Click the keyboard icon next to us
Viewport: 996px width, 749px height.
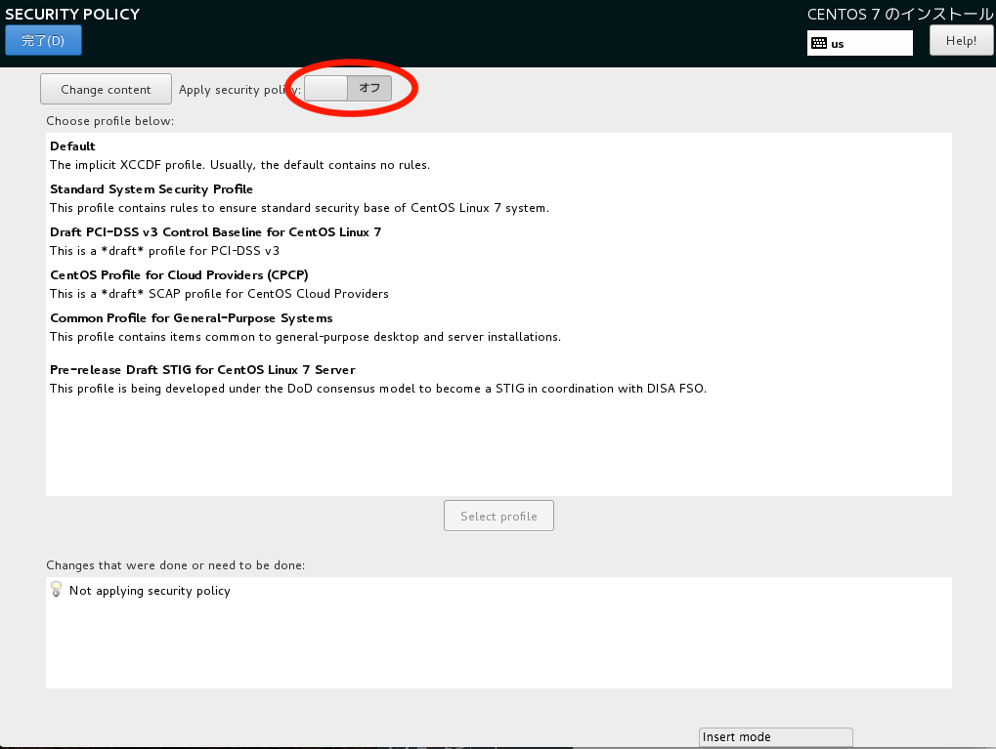[x=819, y=43]
